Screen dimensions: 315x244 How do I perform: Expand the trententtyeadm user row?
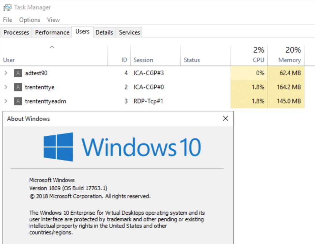point(6,101)
